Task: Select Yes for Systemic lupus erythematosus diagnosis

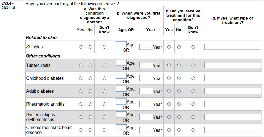Action: pos(81,117)
